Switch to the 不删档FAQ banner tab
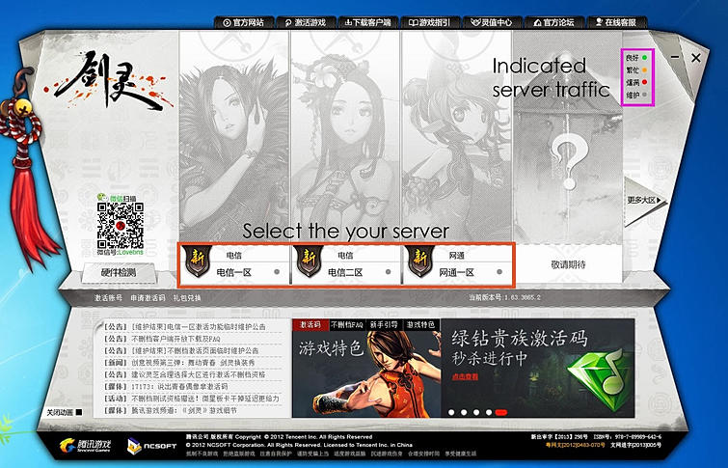728x468 pixels. 347,324
